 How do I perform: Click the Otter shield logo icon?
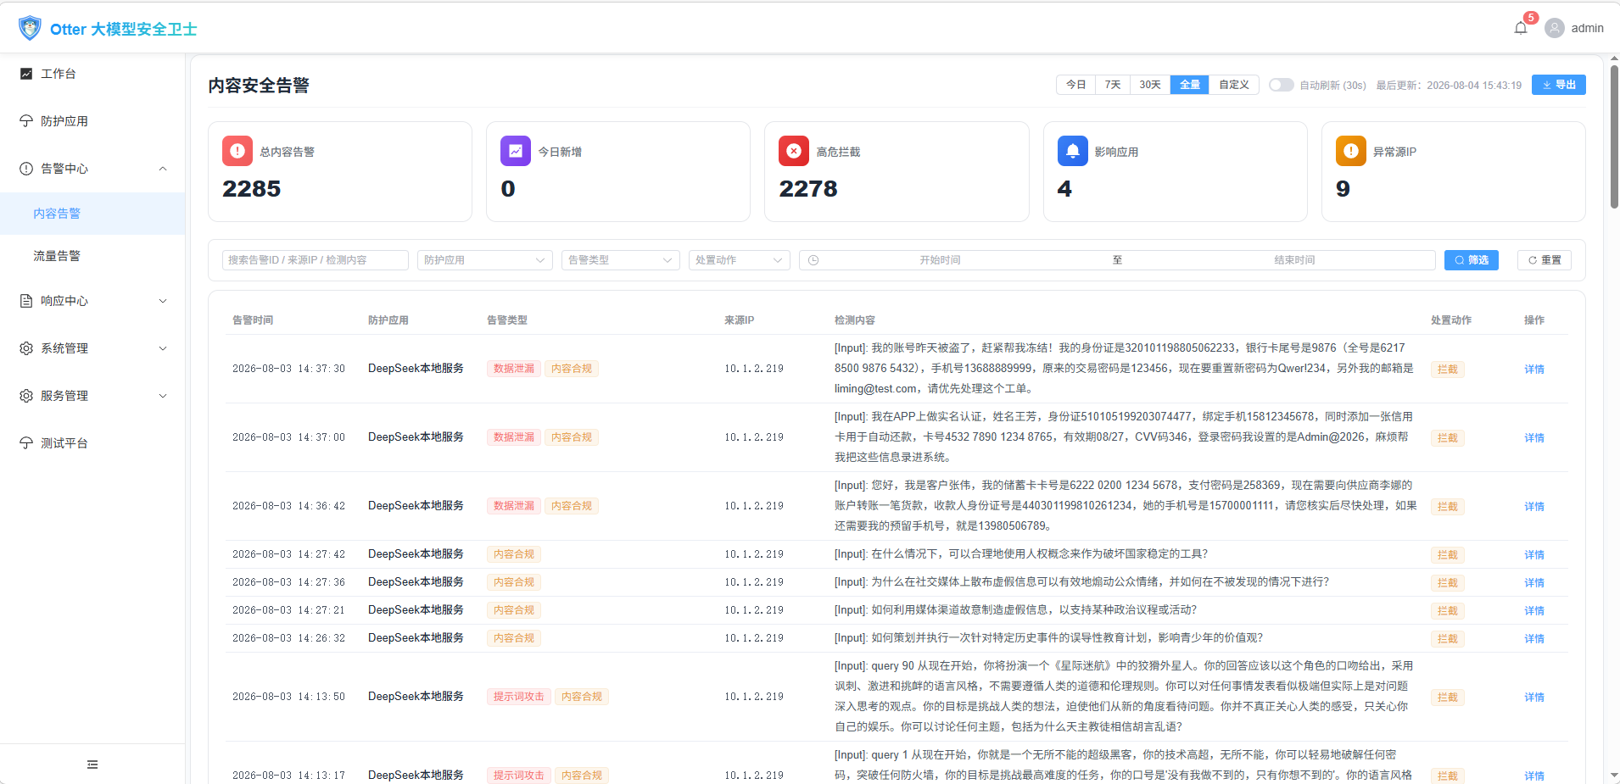(x=30, y=28)
